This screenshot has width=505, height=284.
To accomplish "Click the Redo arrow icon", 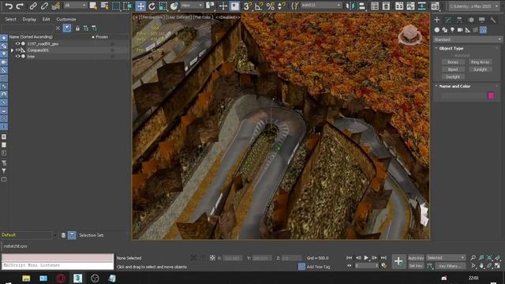I will (20, 6).
